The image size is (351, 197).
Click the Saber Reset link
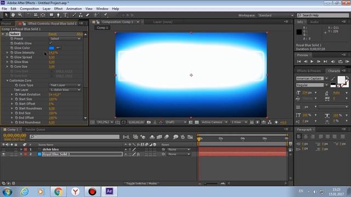[x=53, y=34]
